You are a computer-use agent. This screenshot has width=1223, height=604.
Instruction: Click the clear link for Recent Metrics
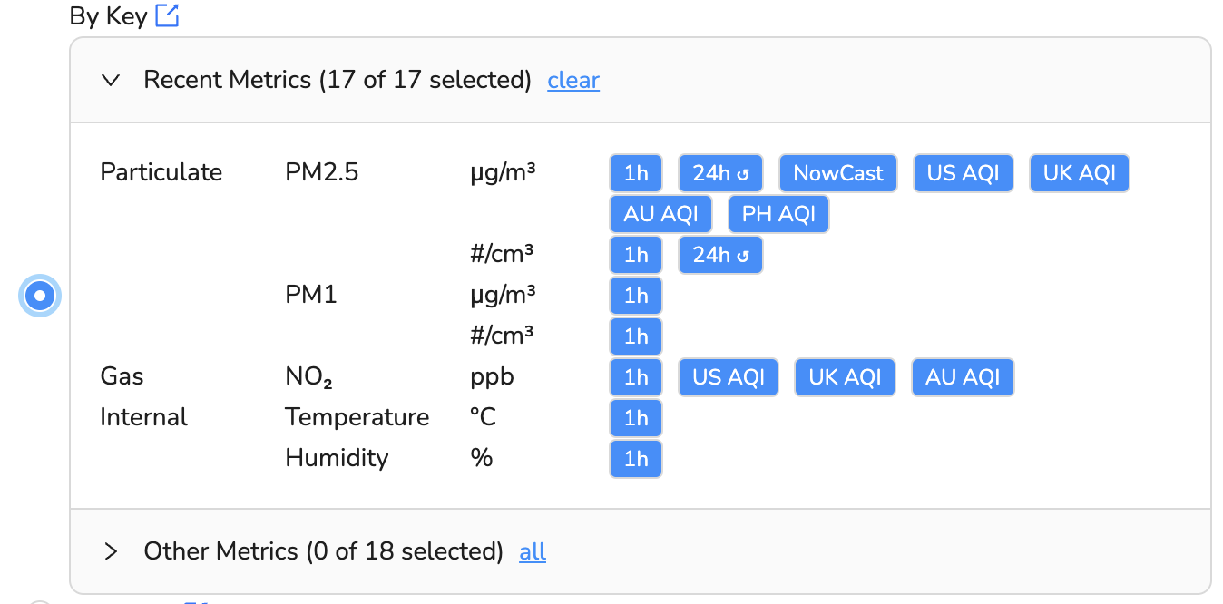click(572, 81)
